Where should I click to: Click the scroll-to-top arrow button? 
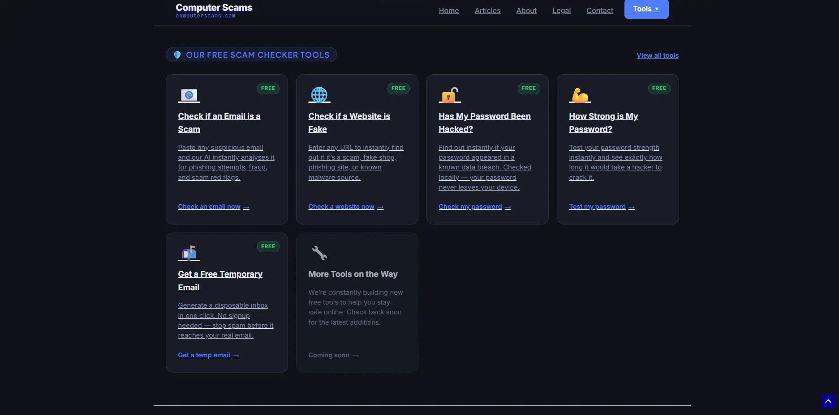[x=828, y=401]
